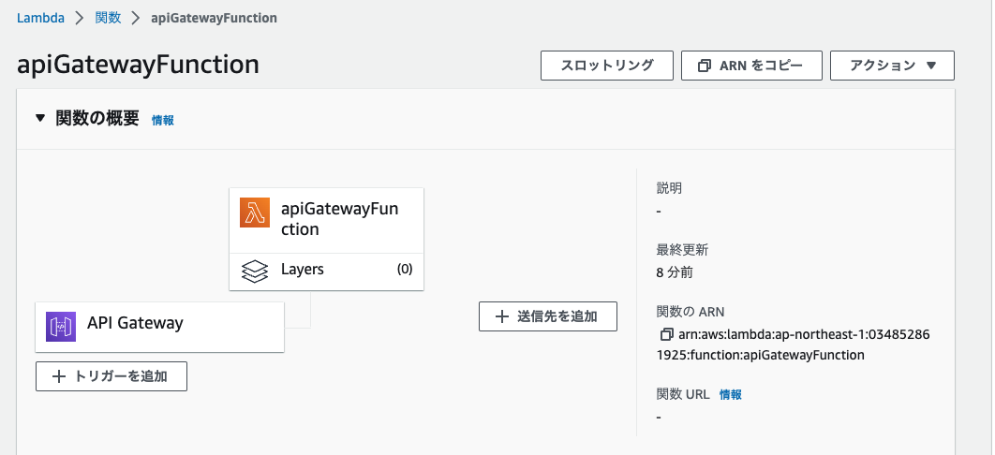Click the 送信先を追加 button

tap(548, 316)
